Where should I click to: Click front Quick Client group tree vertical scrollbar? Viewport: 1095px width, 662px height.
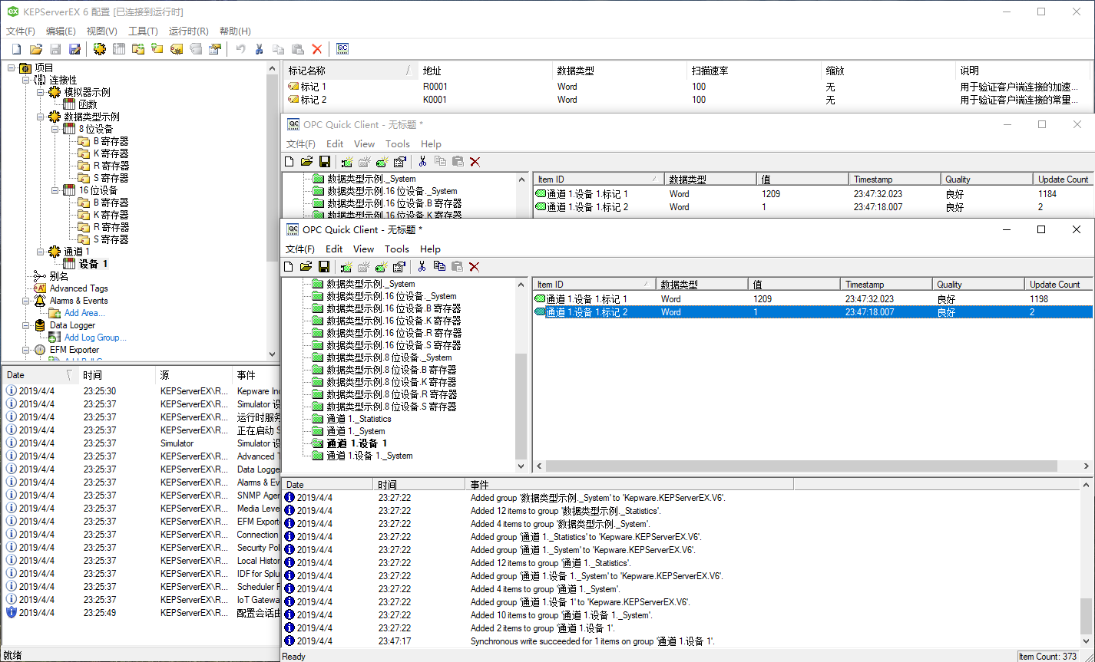coord(521,375)
